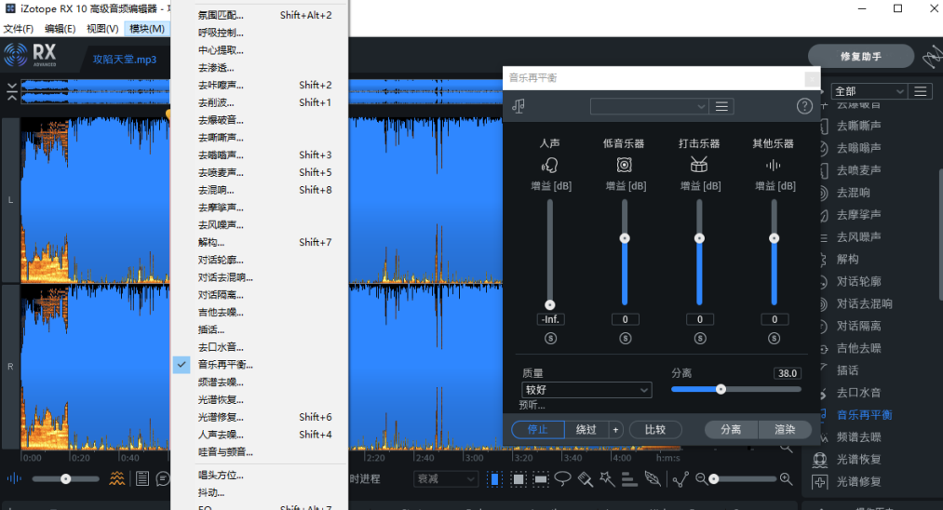Open the 文件(F) menu

[x=19, y=29]
